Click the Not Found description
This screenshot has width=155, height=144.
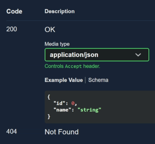pyautogui.click(x=62, y=132)
